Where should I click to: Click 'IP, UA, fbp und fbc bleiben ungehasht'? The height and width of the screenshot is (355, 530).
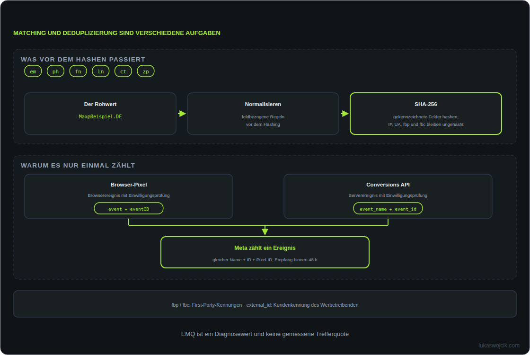point(426,124)
